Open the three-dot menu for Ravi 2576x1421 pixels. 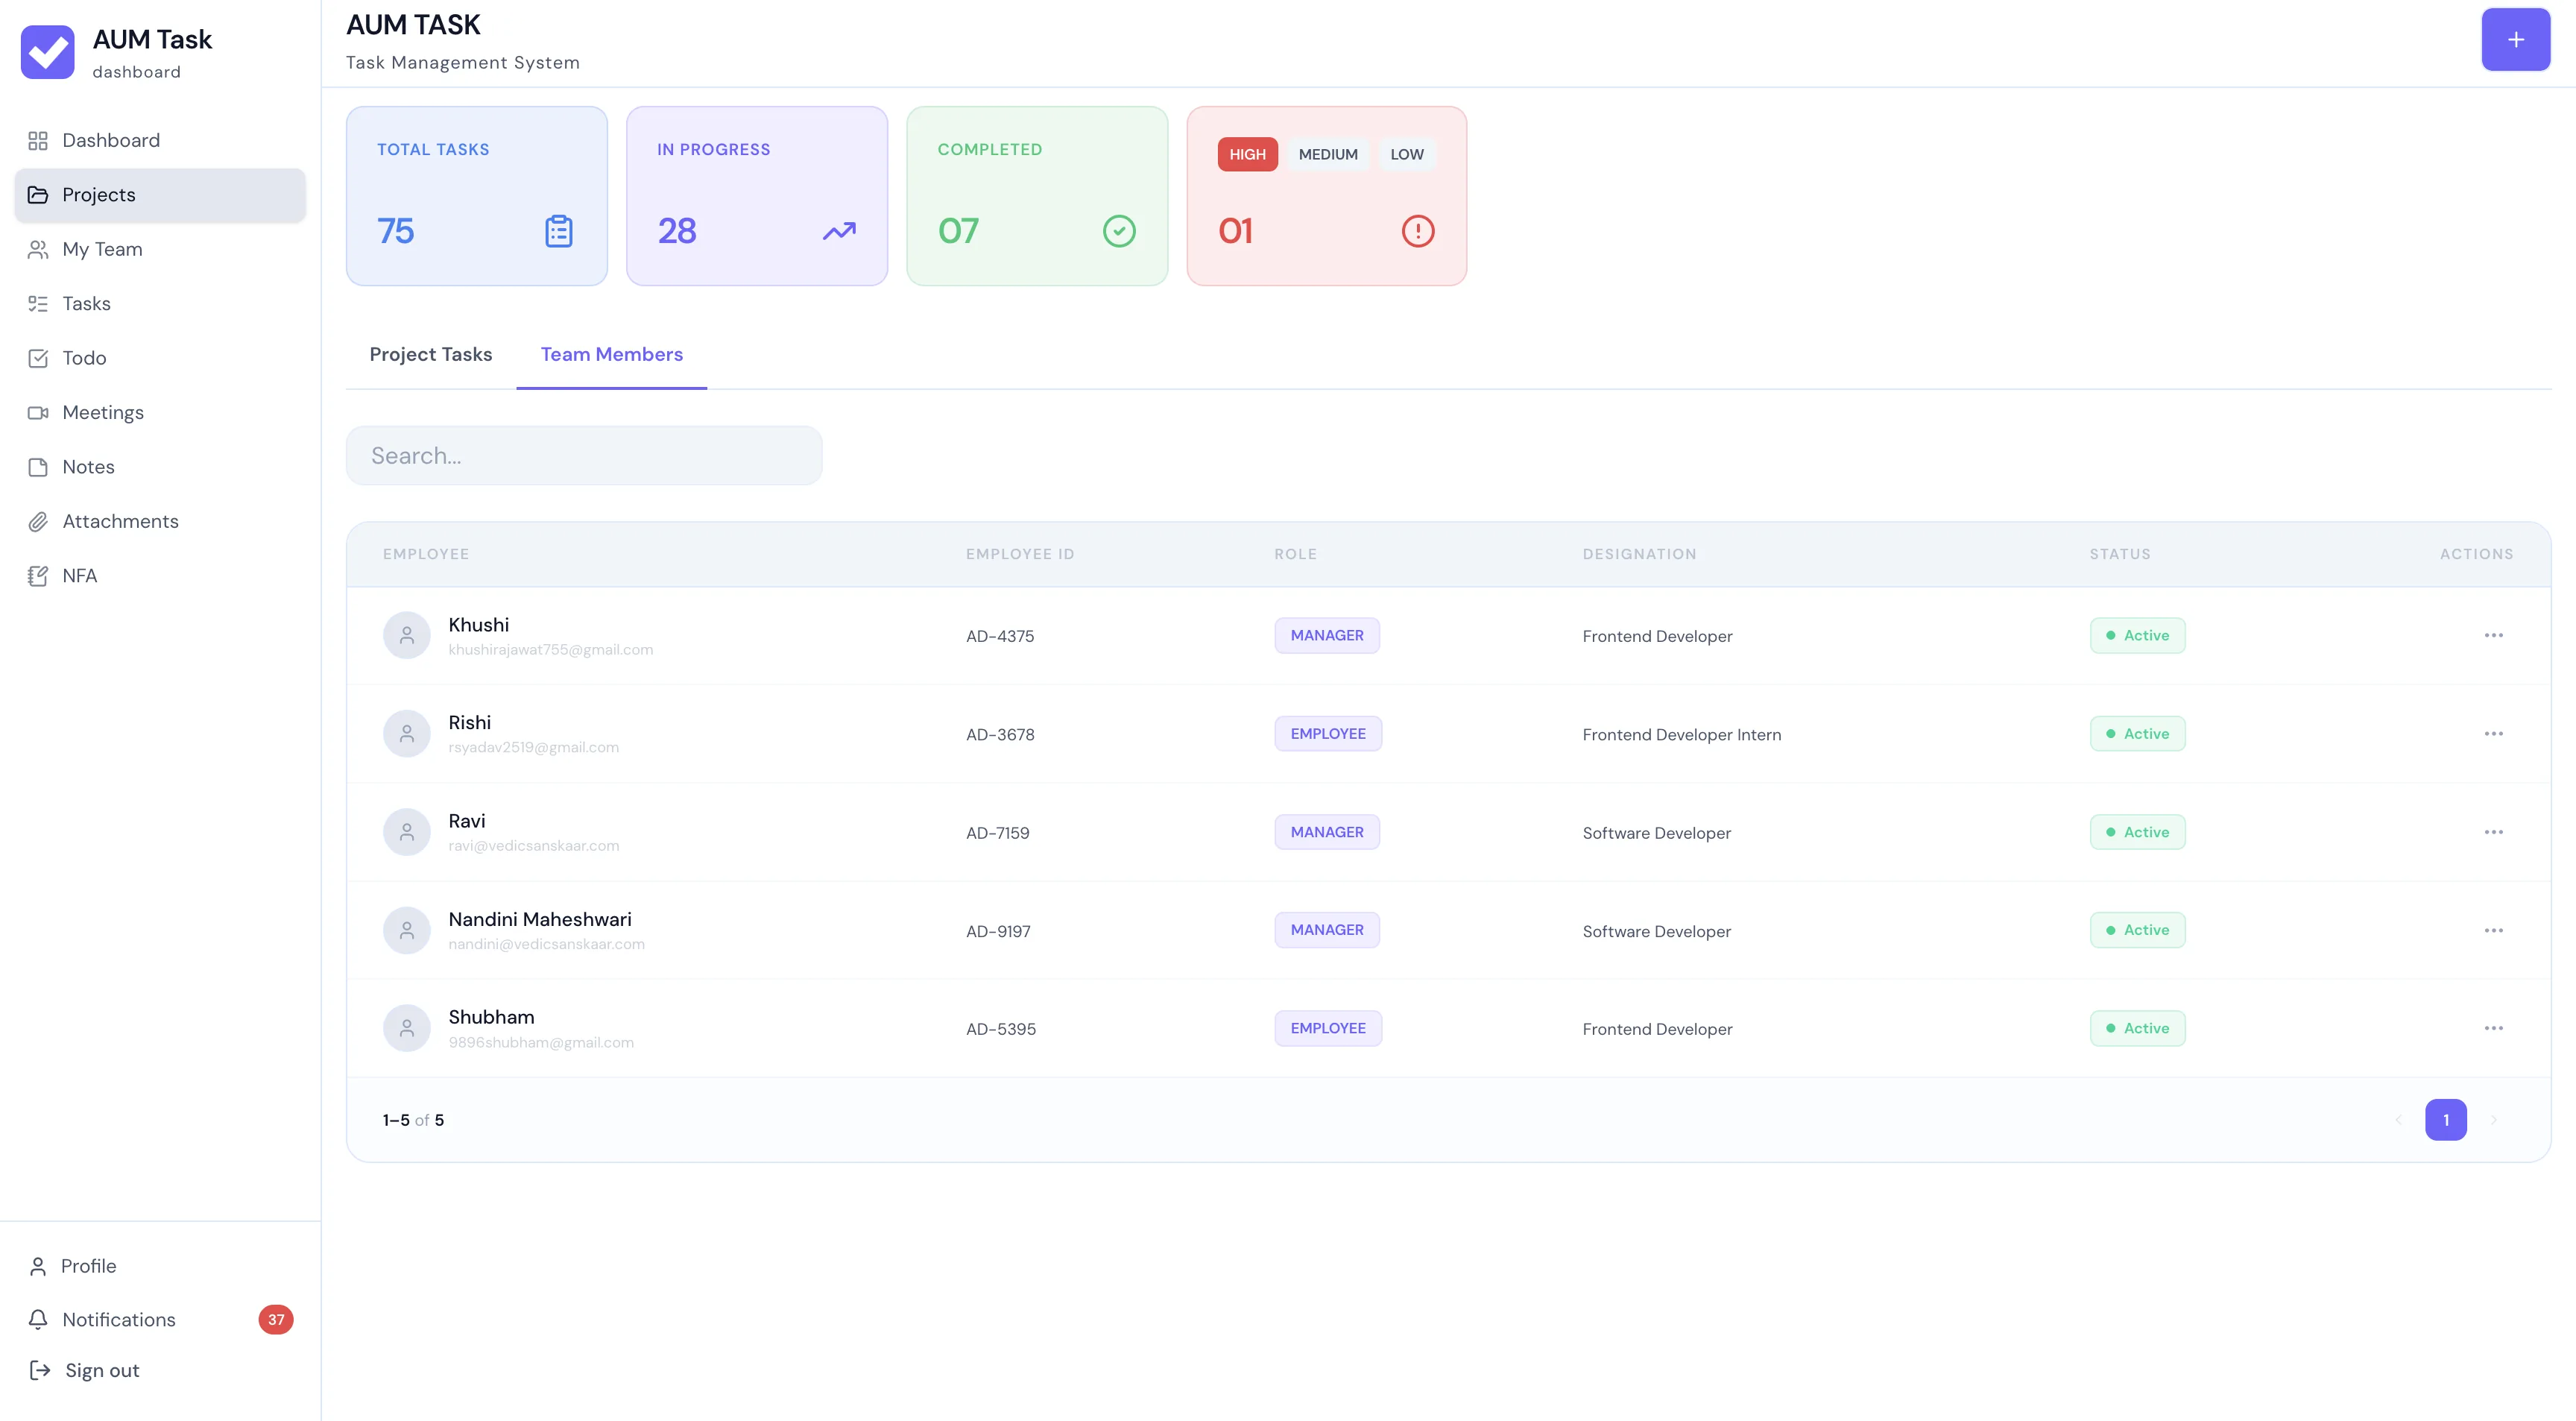2493,832
